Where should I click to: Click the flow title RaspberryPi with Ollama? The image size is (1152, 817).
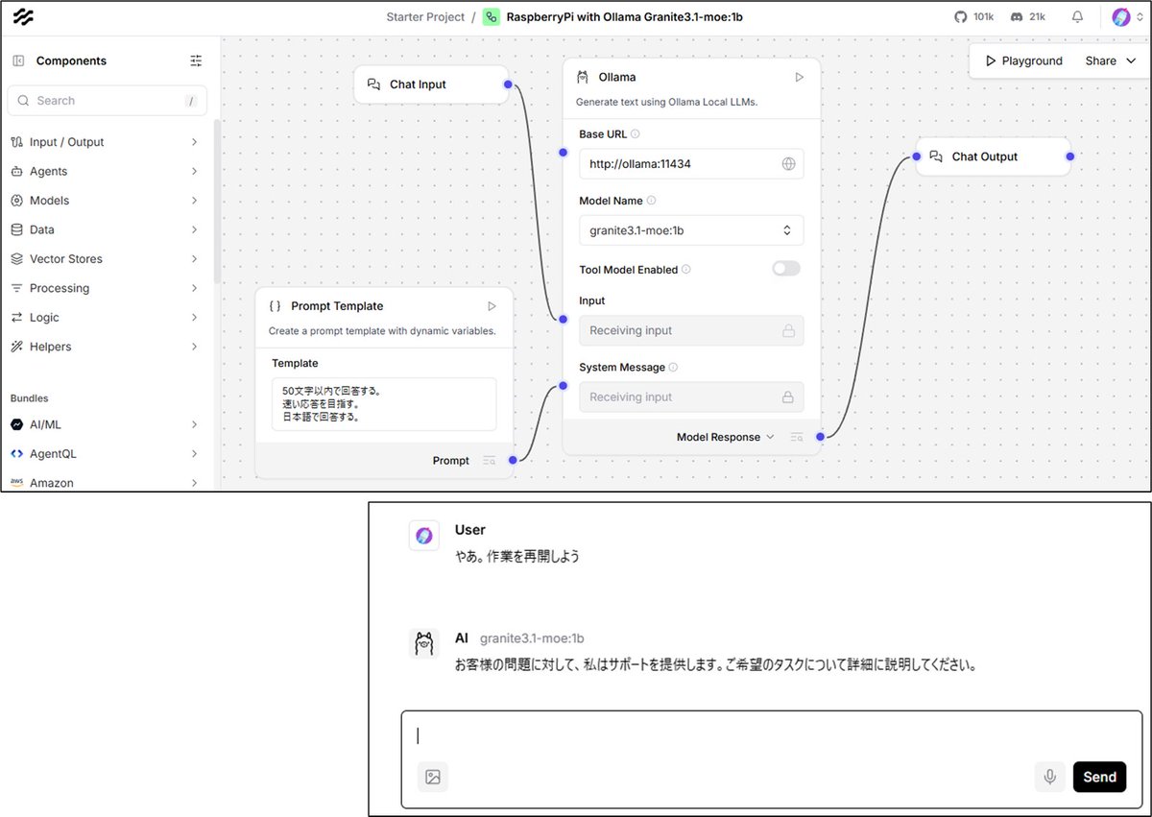tap(624, 17)
